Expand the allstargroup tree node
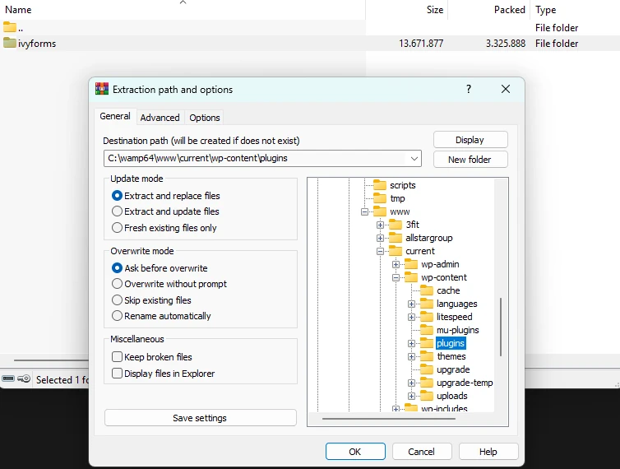Viewport: 620px width, 469px height. (380, 238)
